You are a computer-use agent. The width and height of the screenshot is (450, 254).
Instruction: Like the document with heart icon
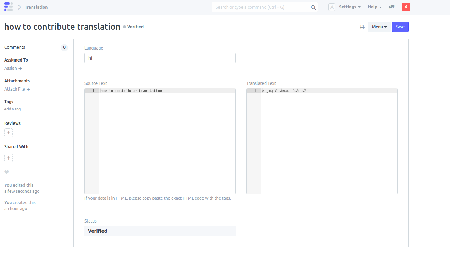(x=6, y=172)
